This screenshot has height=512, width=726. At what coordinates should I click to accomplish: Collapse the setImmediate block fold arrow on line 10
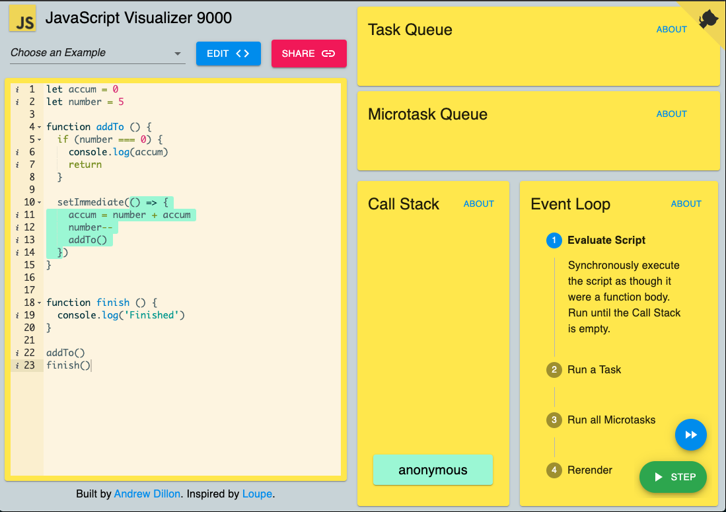click(x=40, y=203)
